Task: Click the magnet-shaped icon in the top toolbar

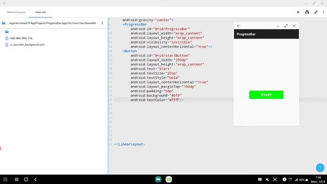Action: [307, 12]
